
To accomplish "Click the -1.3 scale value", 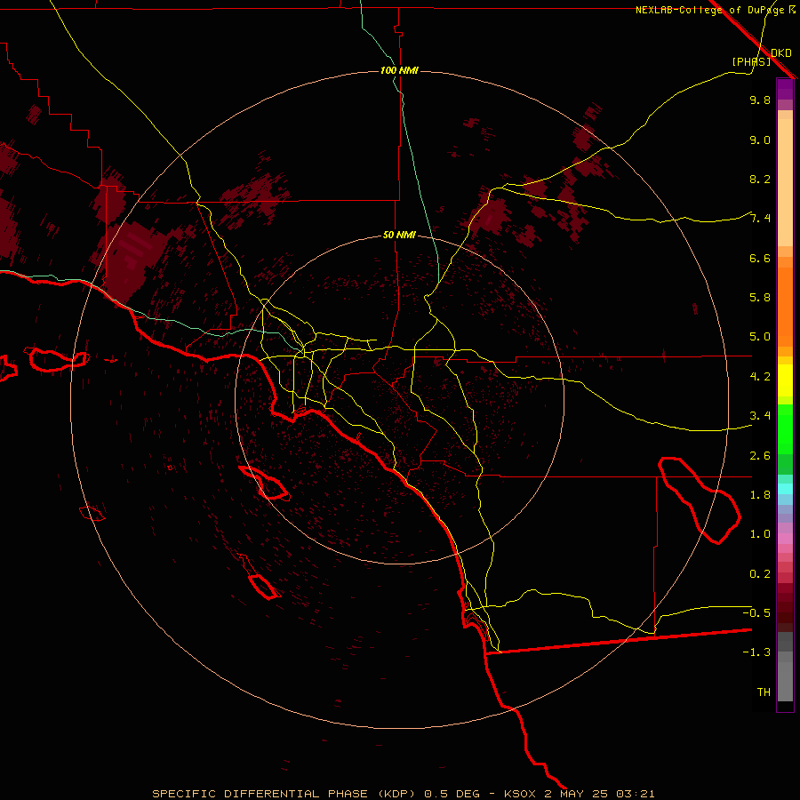I will pos(756,652).
